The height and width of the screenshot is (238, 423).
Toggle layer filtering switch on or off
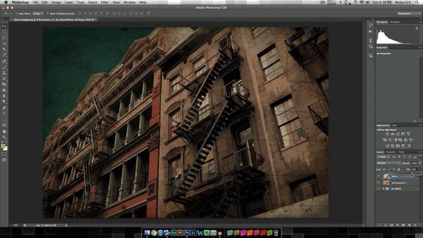coord(420,157)
